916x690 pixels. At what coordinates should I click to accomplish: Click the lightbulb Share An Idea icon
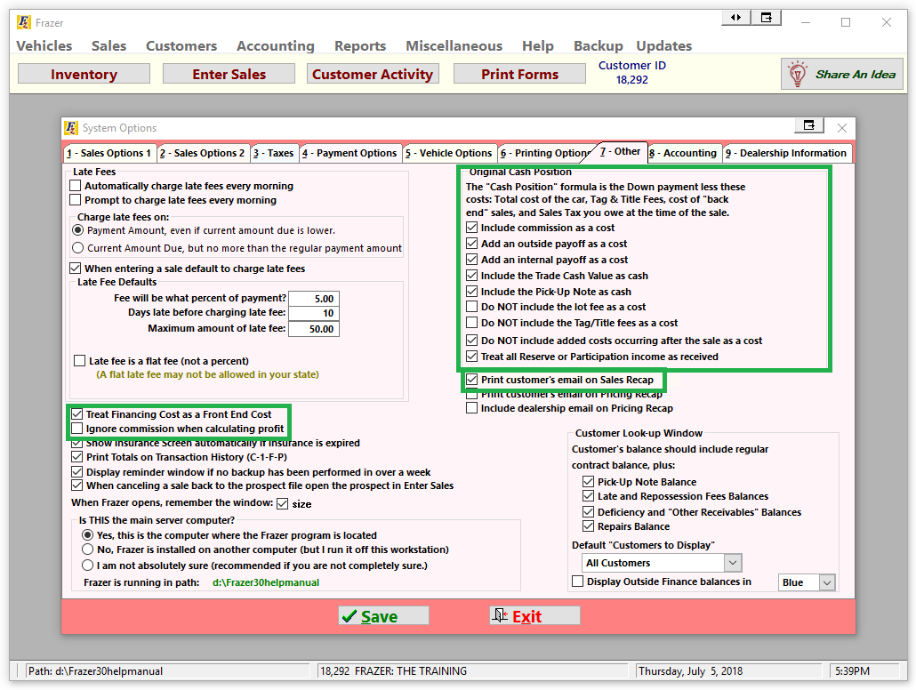coord(798,74)
